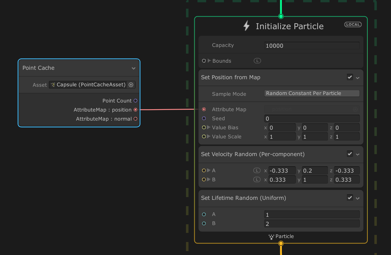Click the LOCAL badge on Initialize Particle
This screenshot has height=255, width=391.
click(x=352, y=24)
